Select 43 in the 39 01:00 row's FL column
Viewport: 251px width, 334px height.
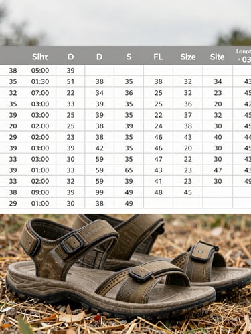(x=158, y=170)
